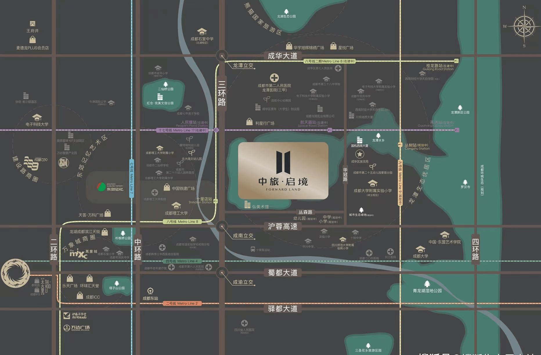Click the 王府井 store icon

pyautogui.click(x=33, y=23)
